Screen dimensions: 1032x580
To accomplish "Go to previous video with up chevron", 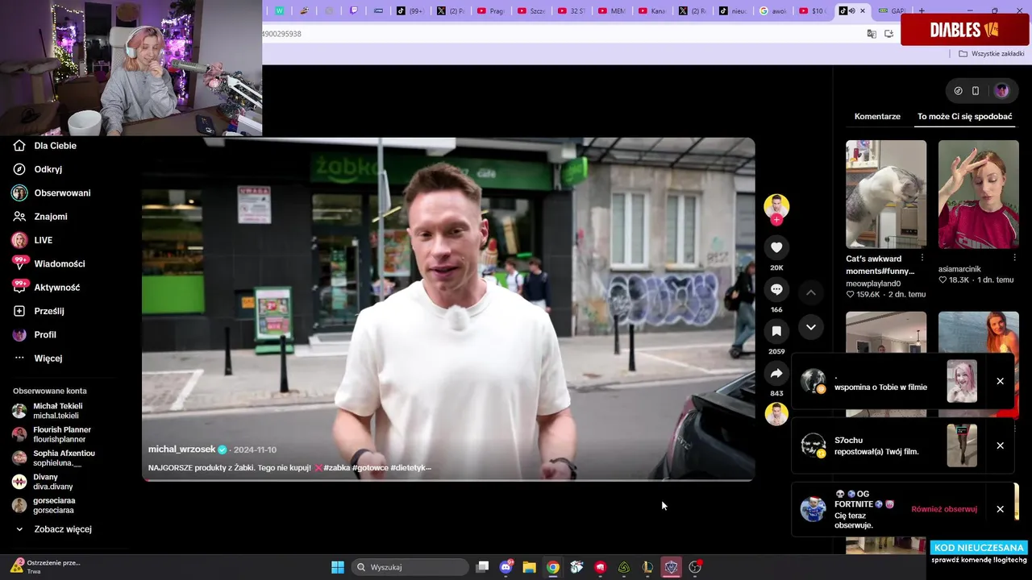I will [811, 292].
